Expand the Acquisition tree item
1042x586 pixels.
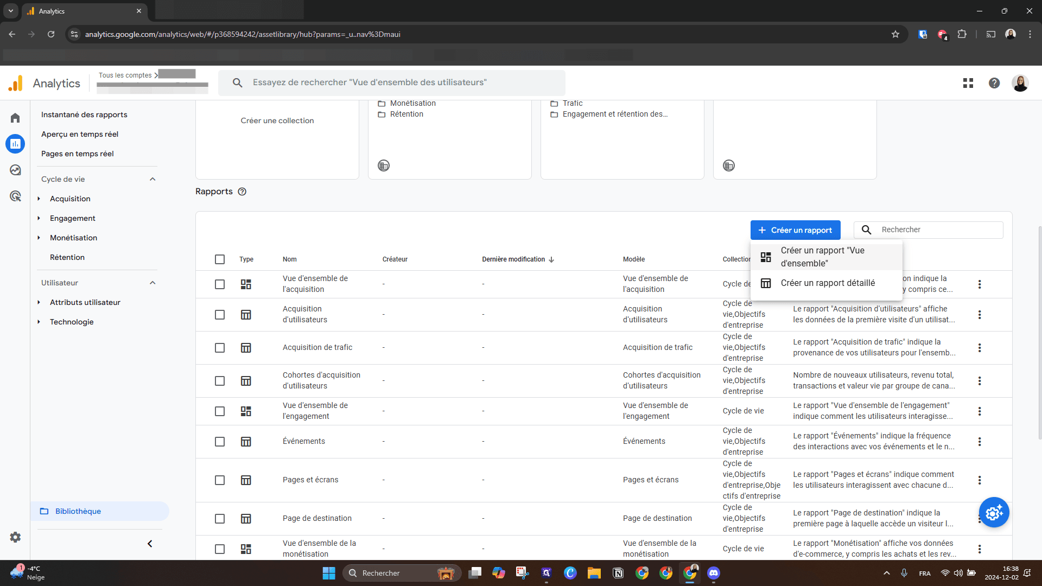click(39, 199)
